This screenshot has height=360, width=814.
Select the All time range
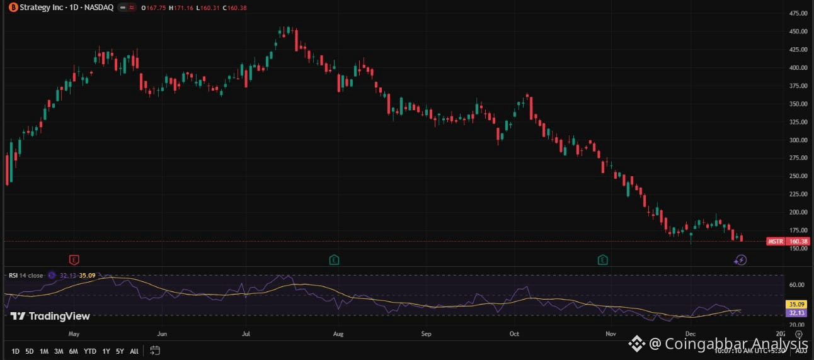point(134,351)
